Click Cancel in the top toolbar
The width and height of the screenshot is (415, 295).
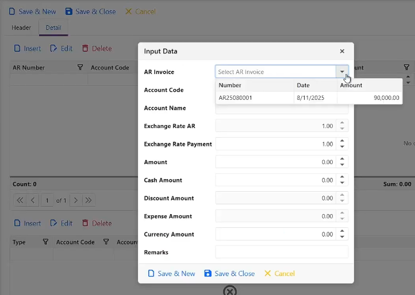pyautogui.click(x=140, y=11)
